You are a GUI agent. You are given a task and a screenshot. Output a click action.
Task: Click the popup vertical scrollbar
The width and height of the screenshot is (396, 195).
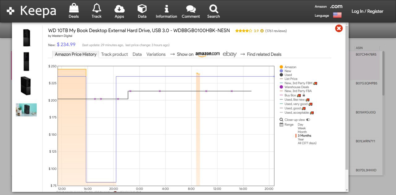(x=347, y=97)
